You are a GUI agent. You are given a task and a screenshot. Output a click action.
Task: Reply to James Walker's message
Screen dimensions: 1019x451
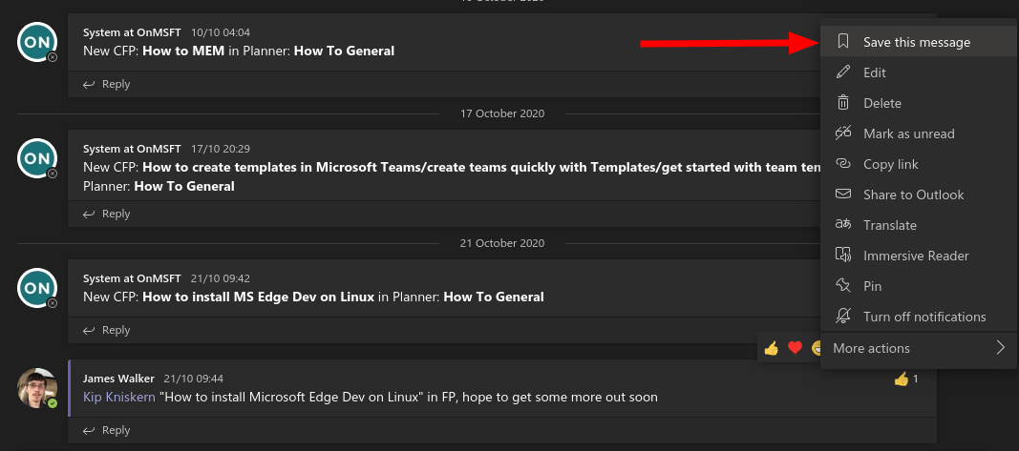pos(107,430)
